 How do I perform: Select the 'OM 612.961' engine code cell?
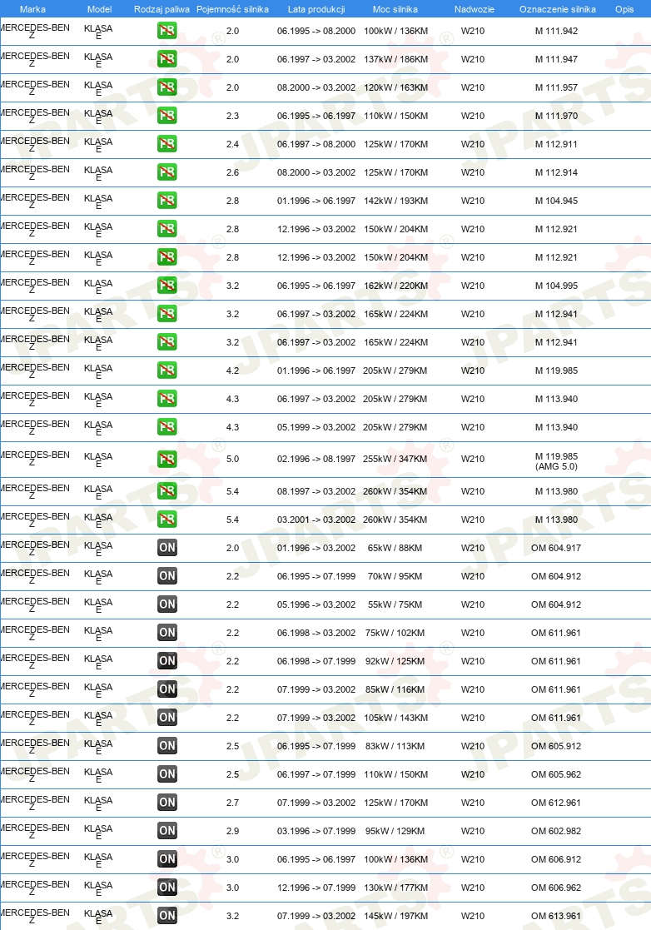click(556, 803)
